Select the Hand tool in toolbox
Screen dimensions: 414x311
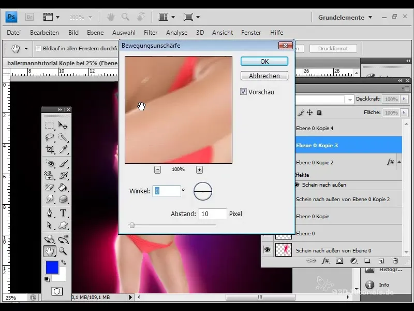click(49, 251)
